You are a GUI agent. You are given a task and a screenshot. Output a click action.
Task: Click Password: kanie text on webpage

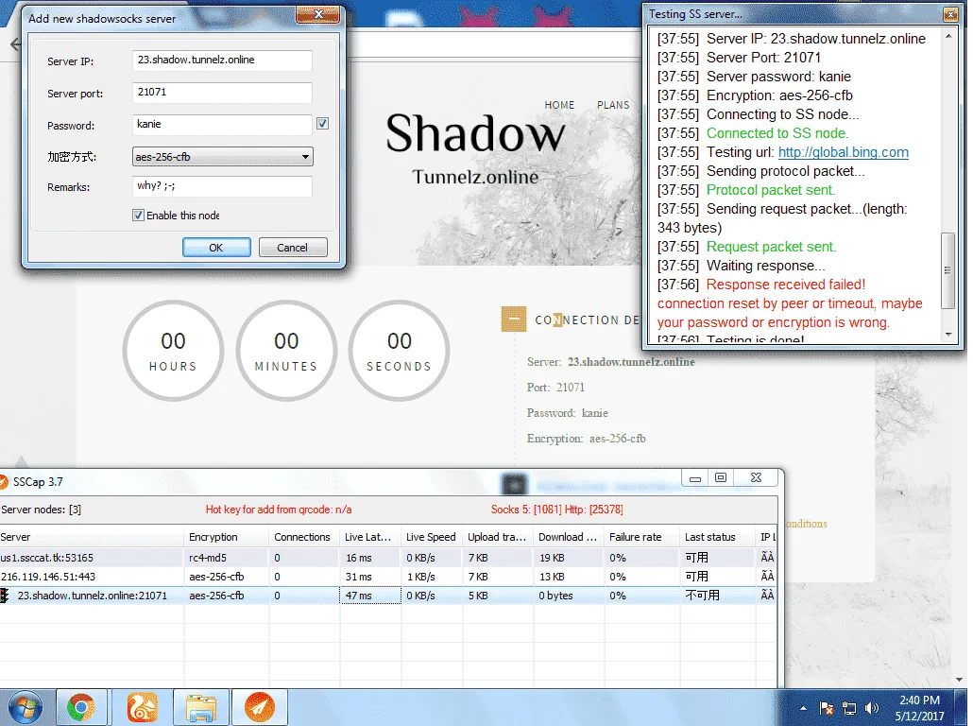point(567,413)
